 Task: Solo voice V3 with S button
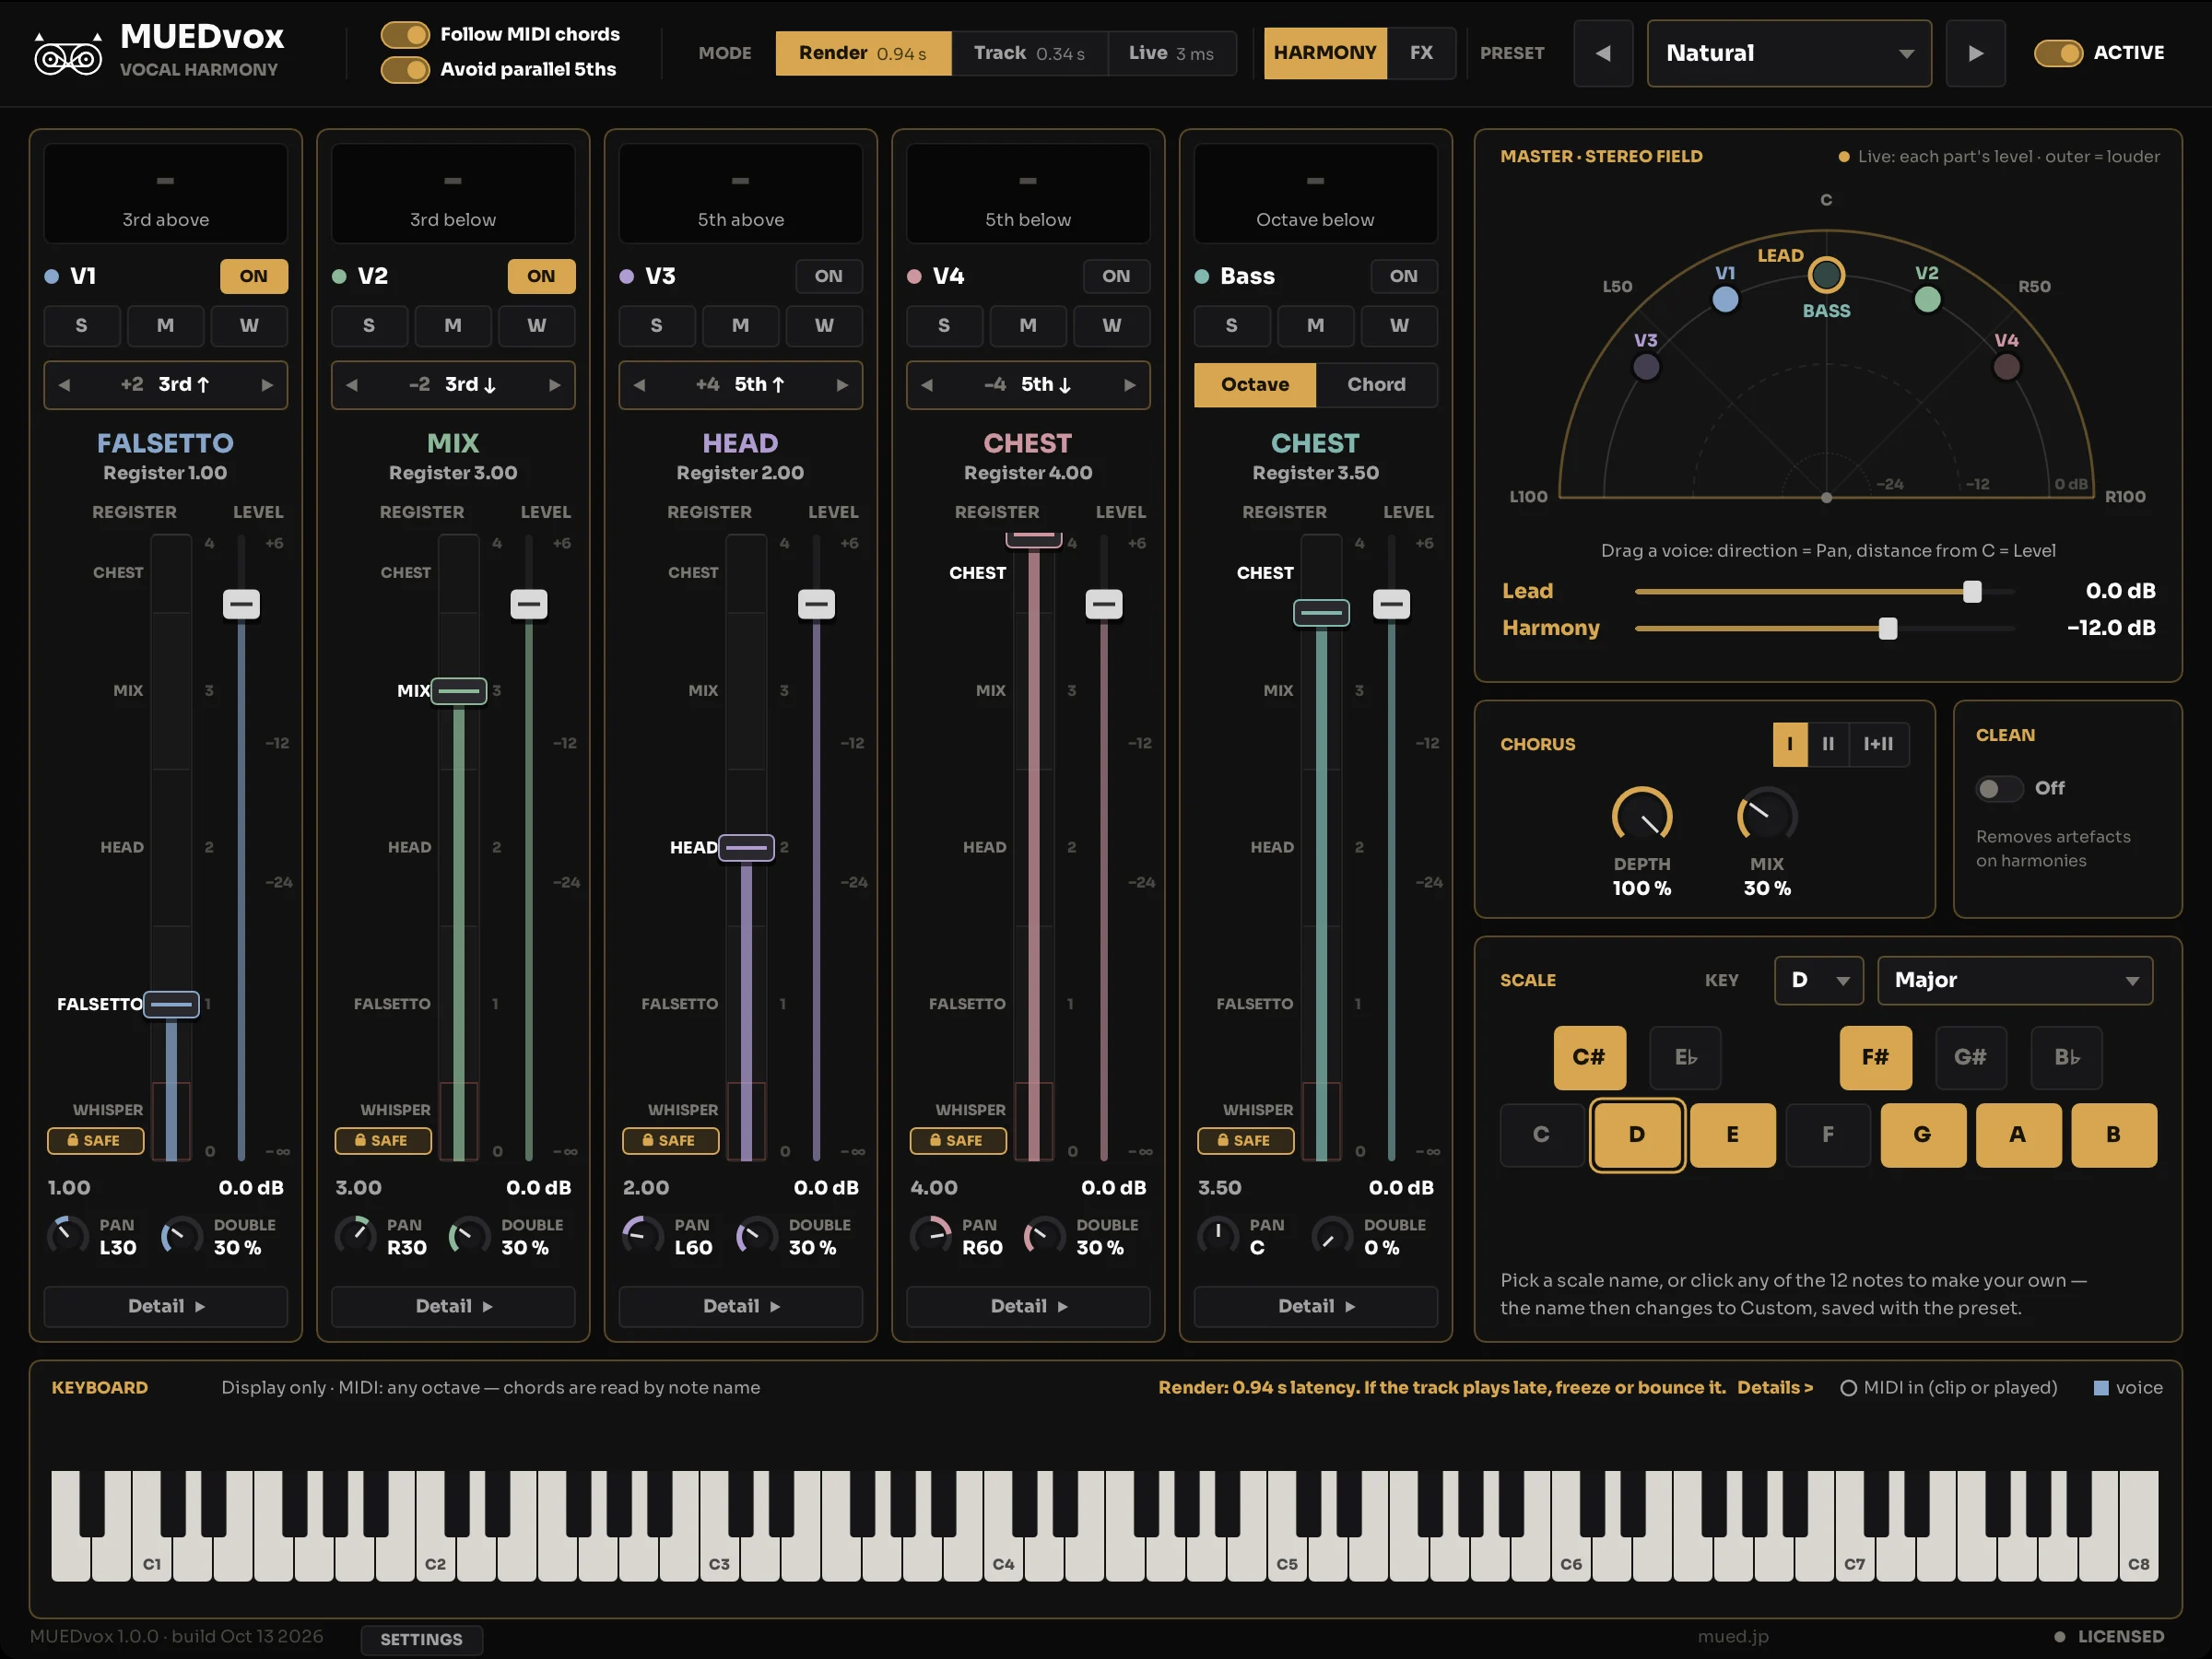(x=656, y=326)
